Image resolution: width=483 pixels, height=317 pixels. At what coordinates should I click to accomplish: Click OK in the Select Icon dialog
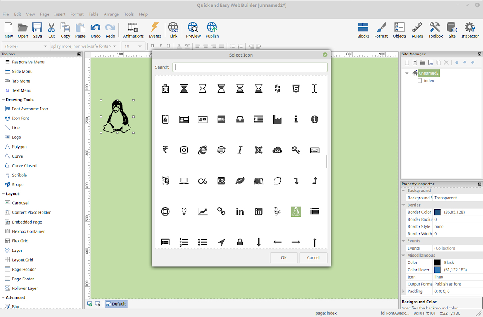pyautogui.click(x=284, y=257)
